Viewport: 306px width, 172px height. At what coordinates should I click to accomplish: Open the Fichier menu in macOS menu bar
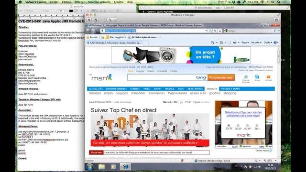pyautogui.click(x=54, y=2)
